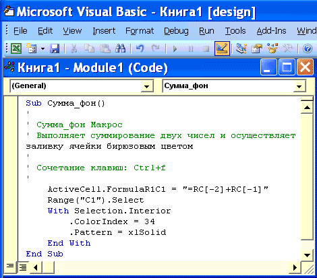Open the Tools menu
The image size is (317, 278).
pyautogui.click(x=235, y=31)
